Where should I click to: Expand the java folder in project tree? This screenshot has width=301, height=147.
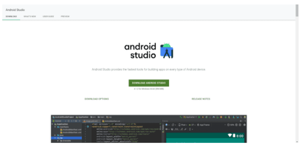coord(55,135)
